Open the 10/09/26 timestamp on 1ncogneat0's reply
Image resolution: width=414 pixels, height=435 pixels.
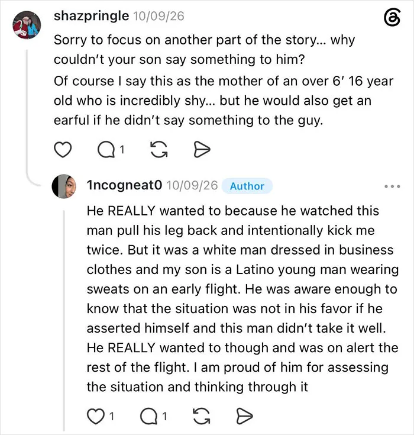[x=192, y=185]
